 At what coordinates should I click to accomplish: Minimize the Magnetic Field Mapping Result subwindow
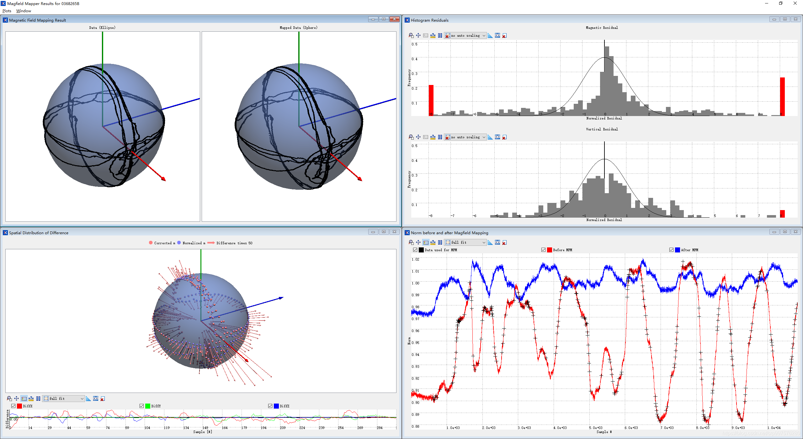(x=373, y=19)
